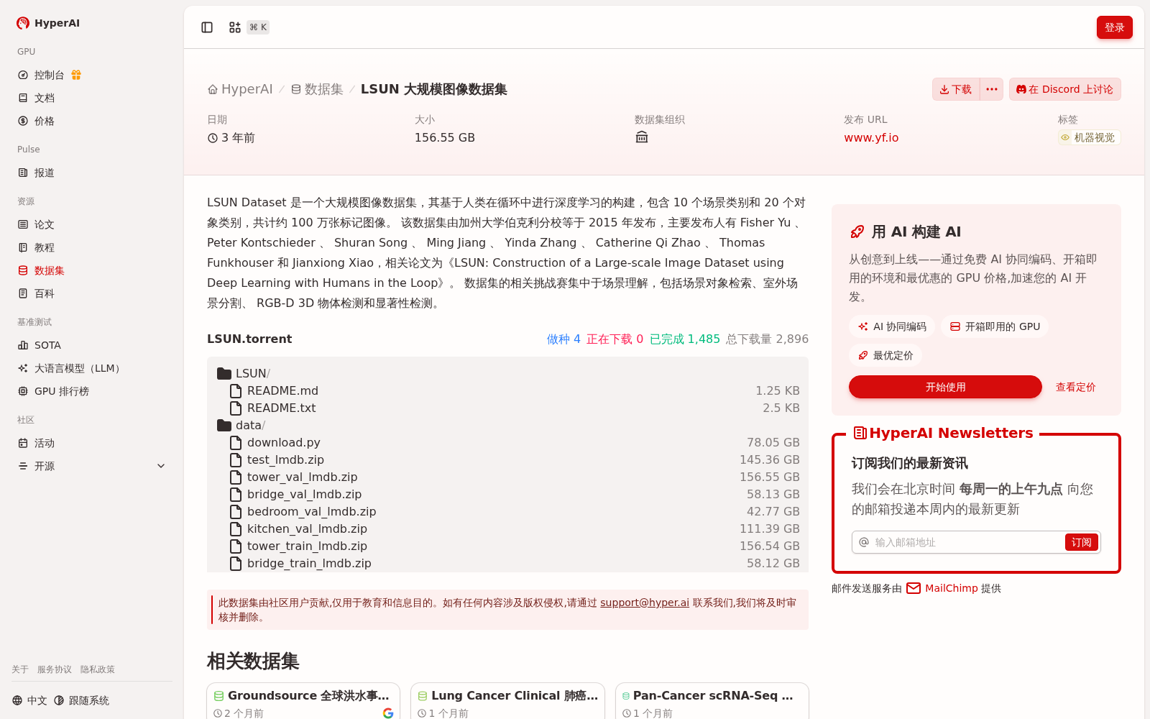Click the 机器视觉 tag
Screen dimensions: 1150x719
[x=1089, y=137]
